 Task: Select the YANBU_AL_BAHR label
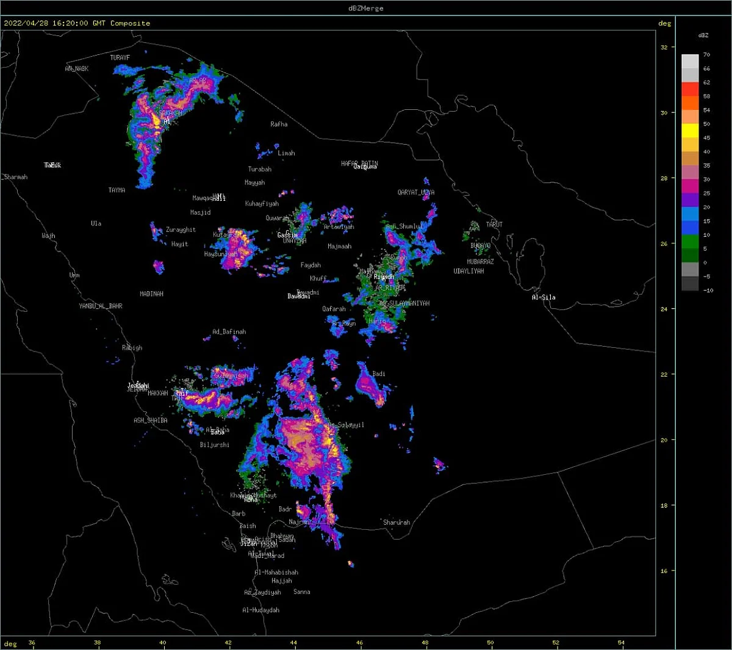point(101,306)
